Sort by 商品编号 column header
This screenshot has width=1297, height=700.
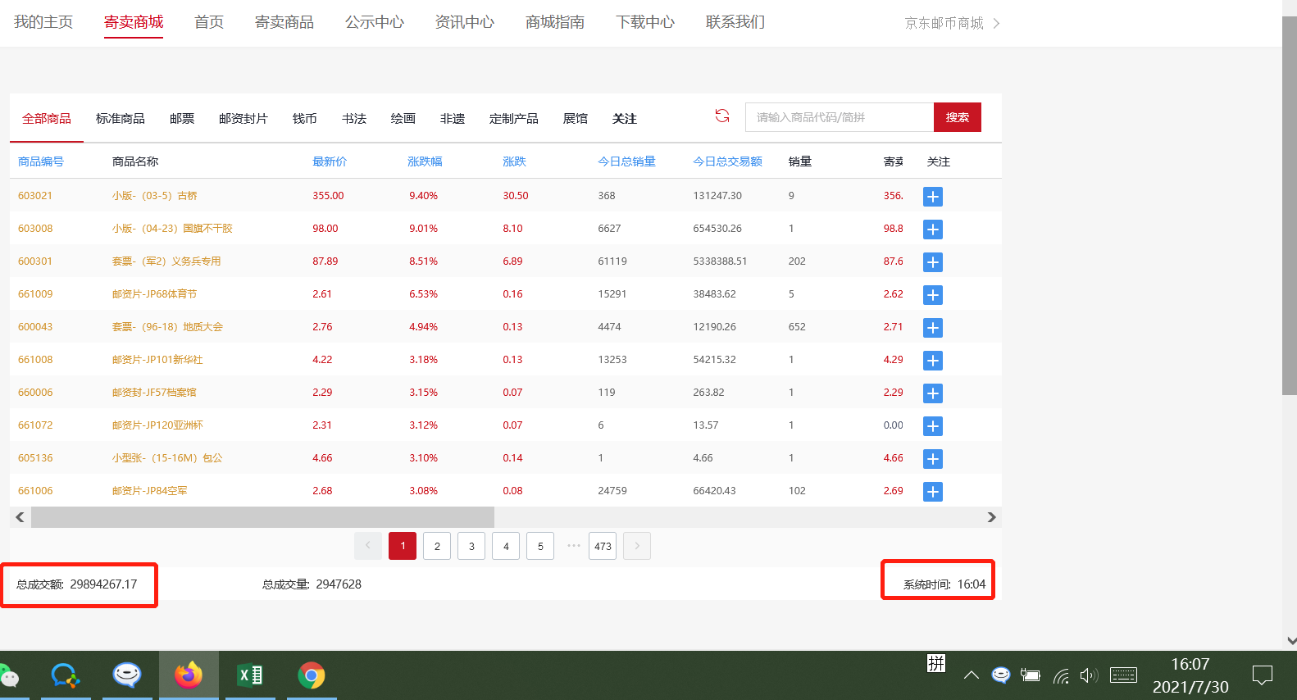click(x=41, y=161)
